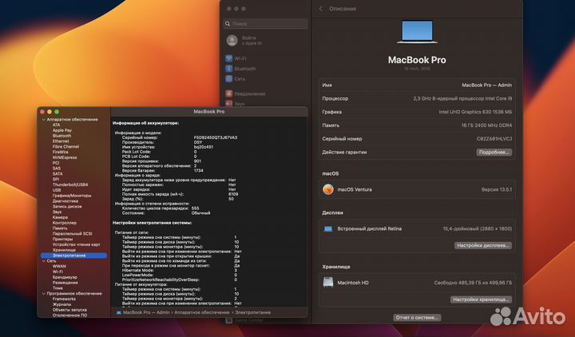Click the Bluetooth icon in System Settings sidebar

tap(229, 69)
